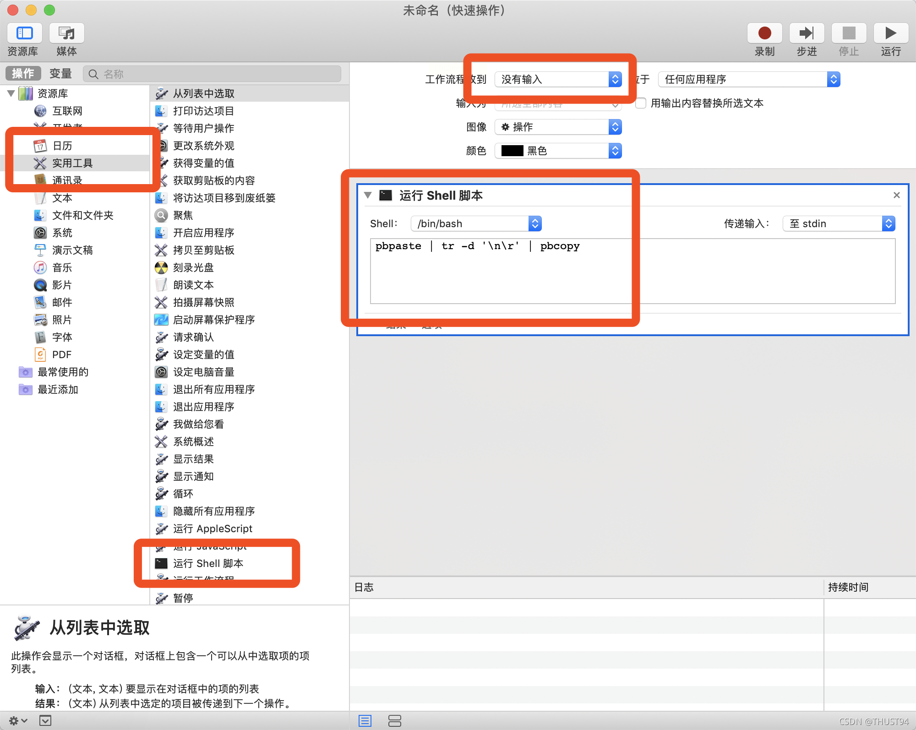This screenshot has width=916, height=730.
Task: Select Run Shell Script action in list
Action: point(208,563)
